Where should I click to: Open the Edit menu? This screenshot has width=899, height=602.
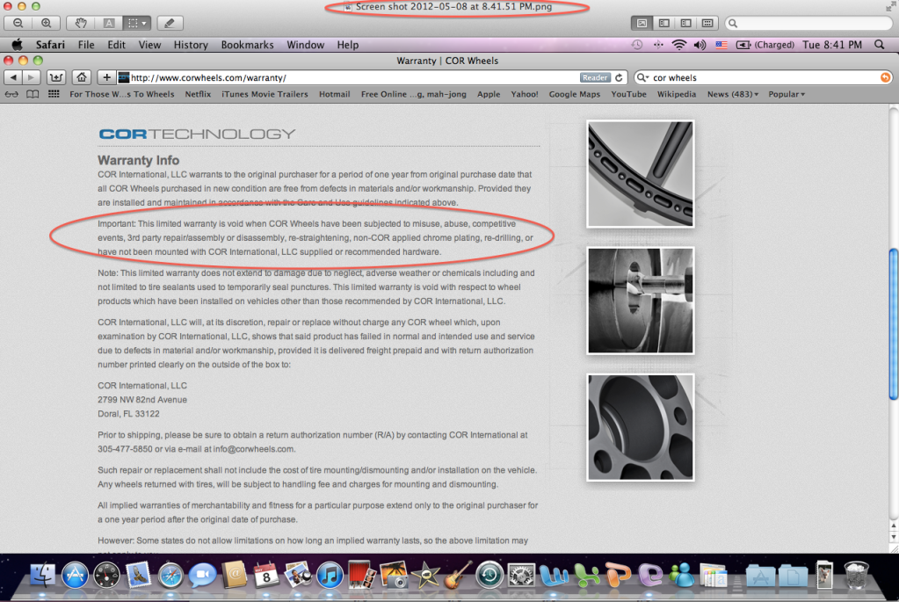[x=116, y=45]
